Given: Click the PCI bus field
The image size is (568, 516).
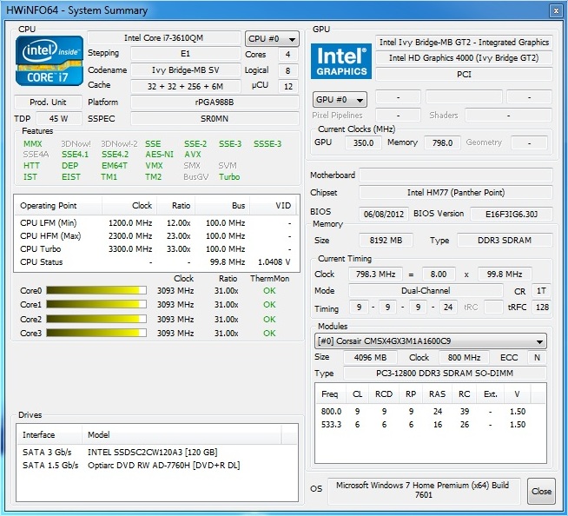Looking at the screenshot, I should point(464,75).
